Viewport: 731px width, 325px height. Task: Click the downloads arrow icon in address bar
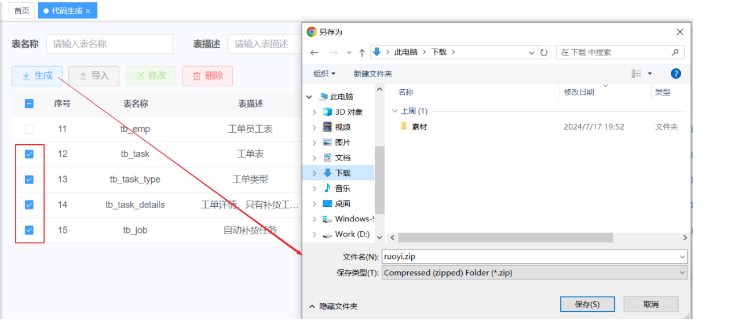(x=377, y=52)
